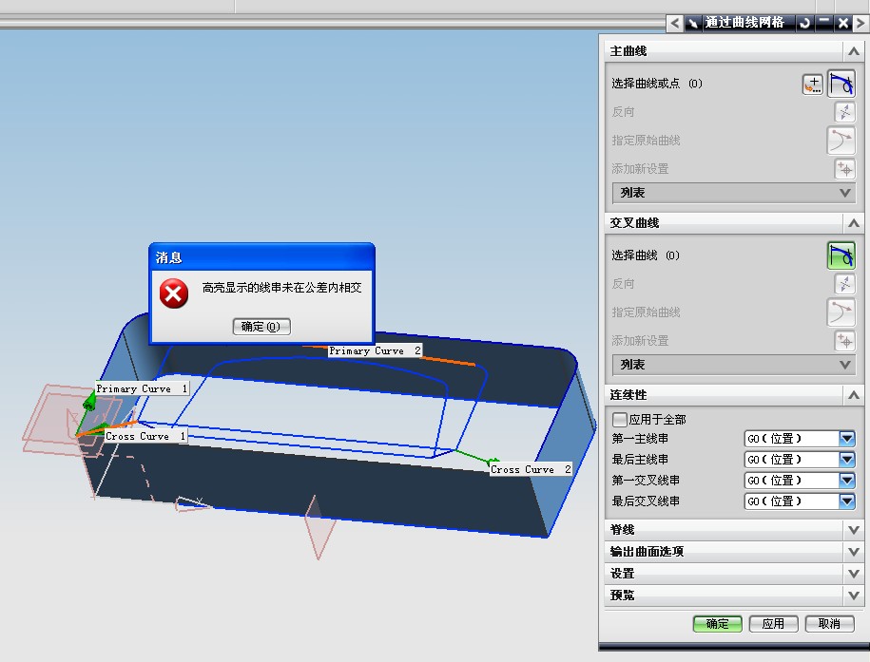Collapse the 主曲线 section
Screen dimensions: 870x662
coord(853,51)
